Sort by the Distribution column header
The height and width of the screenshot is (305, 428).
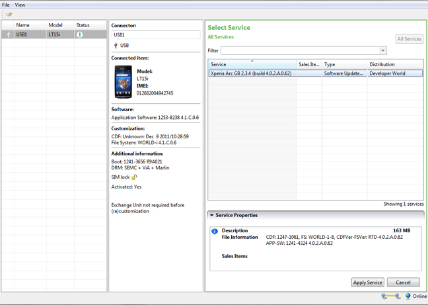pos(396,64)
